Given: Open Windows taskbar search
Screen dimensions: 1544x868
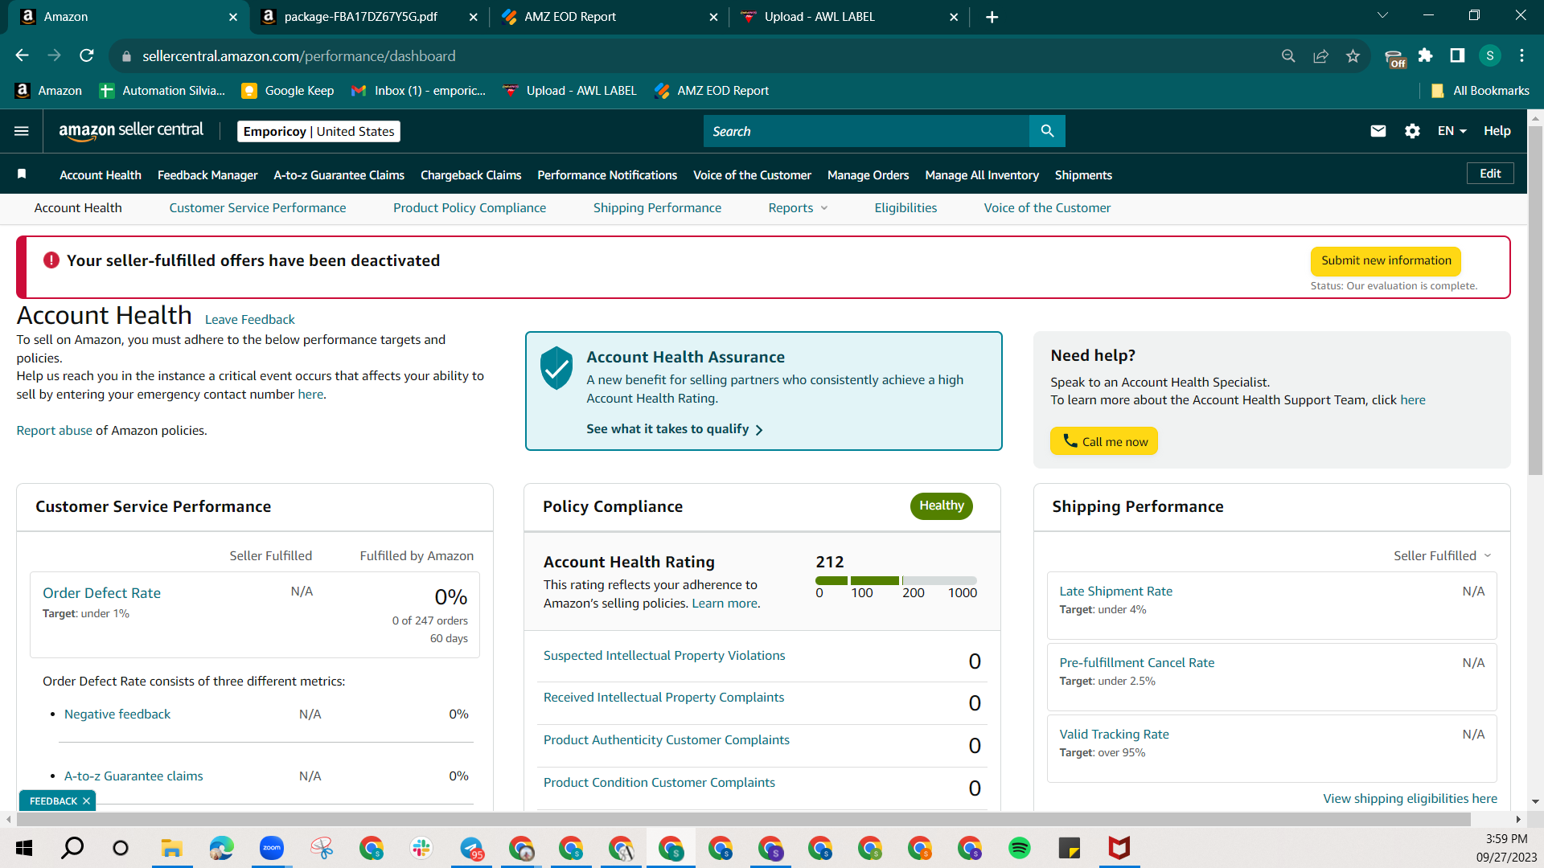Looking at the screenshot, I should coord(72,848).
